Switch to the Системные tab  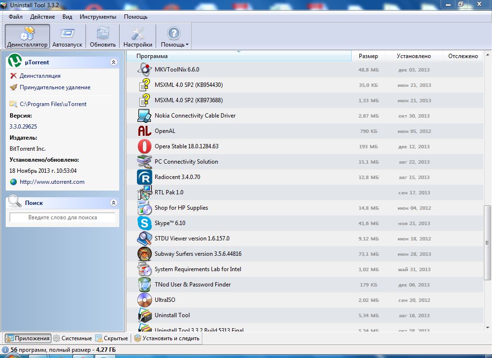tap(72, 338)
